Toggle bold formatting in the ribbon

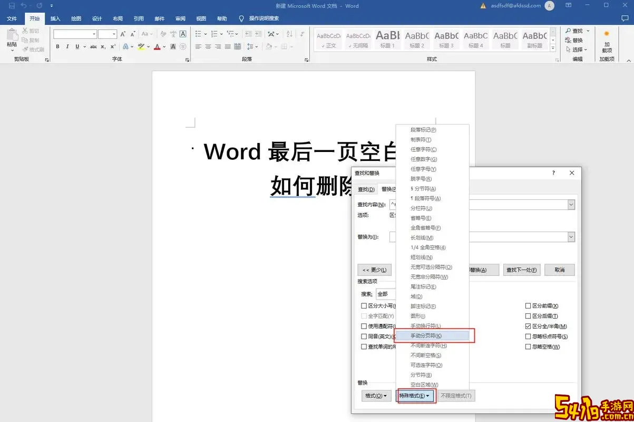point(57,46)
